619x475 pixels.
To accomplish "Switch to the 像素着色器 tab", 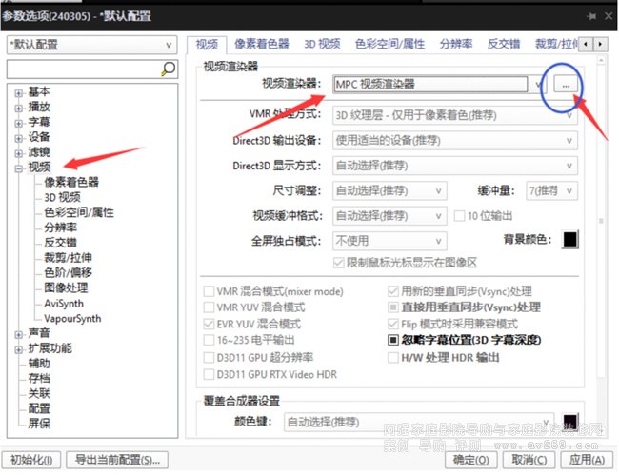I will (261, 44).
